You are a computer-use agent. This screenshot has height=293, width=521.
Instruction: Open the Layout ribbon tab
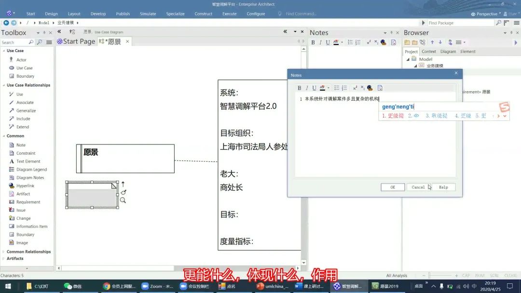tap(74, 13)
